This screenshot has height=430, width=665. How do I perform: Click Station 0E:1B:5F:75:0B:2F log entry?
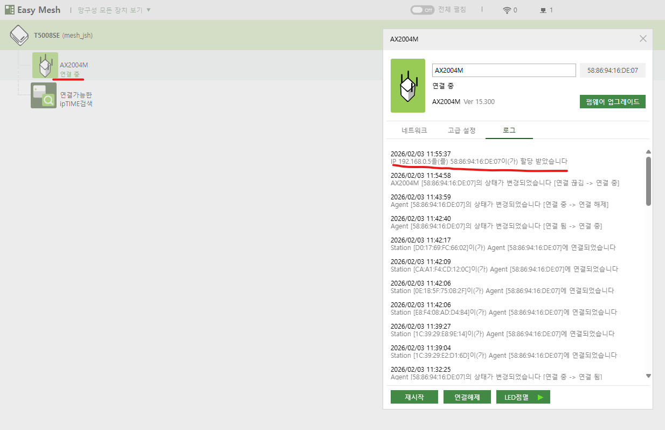502,291
